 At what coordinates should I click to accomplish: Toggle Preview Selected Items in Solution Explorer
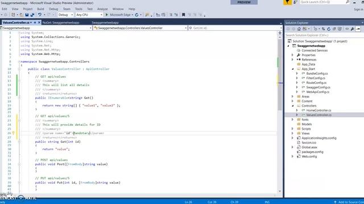[358, 29]
